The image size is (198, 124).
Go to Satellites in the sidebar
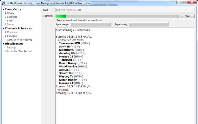[x=12, y=17]
